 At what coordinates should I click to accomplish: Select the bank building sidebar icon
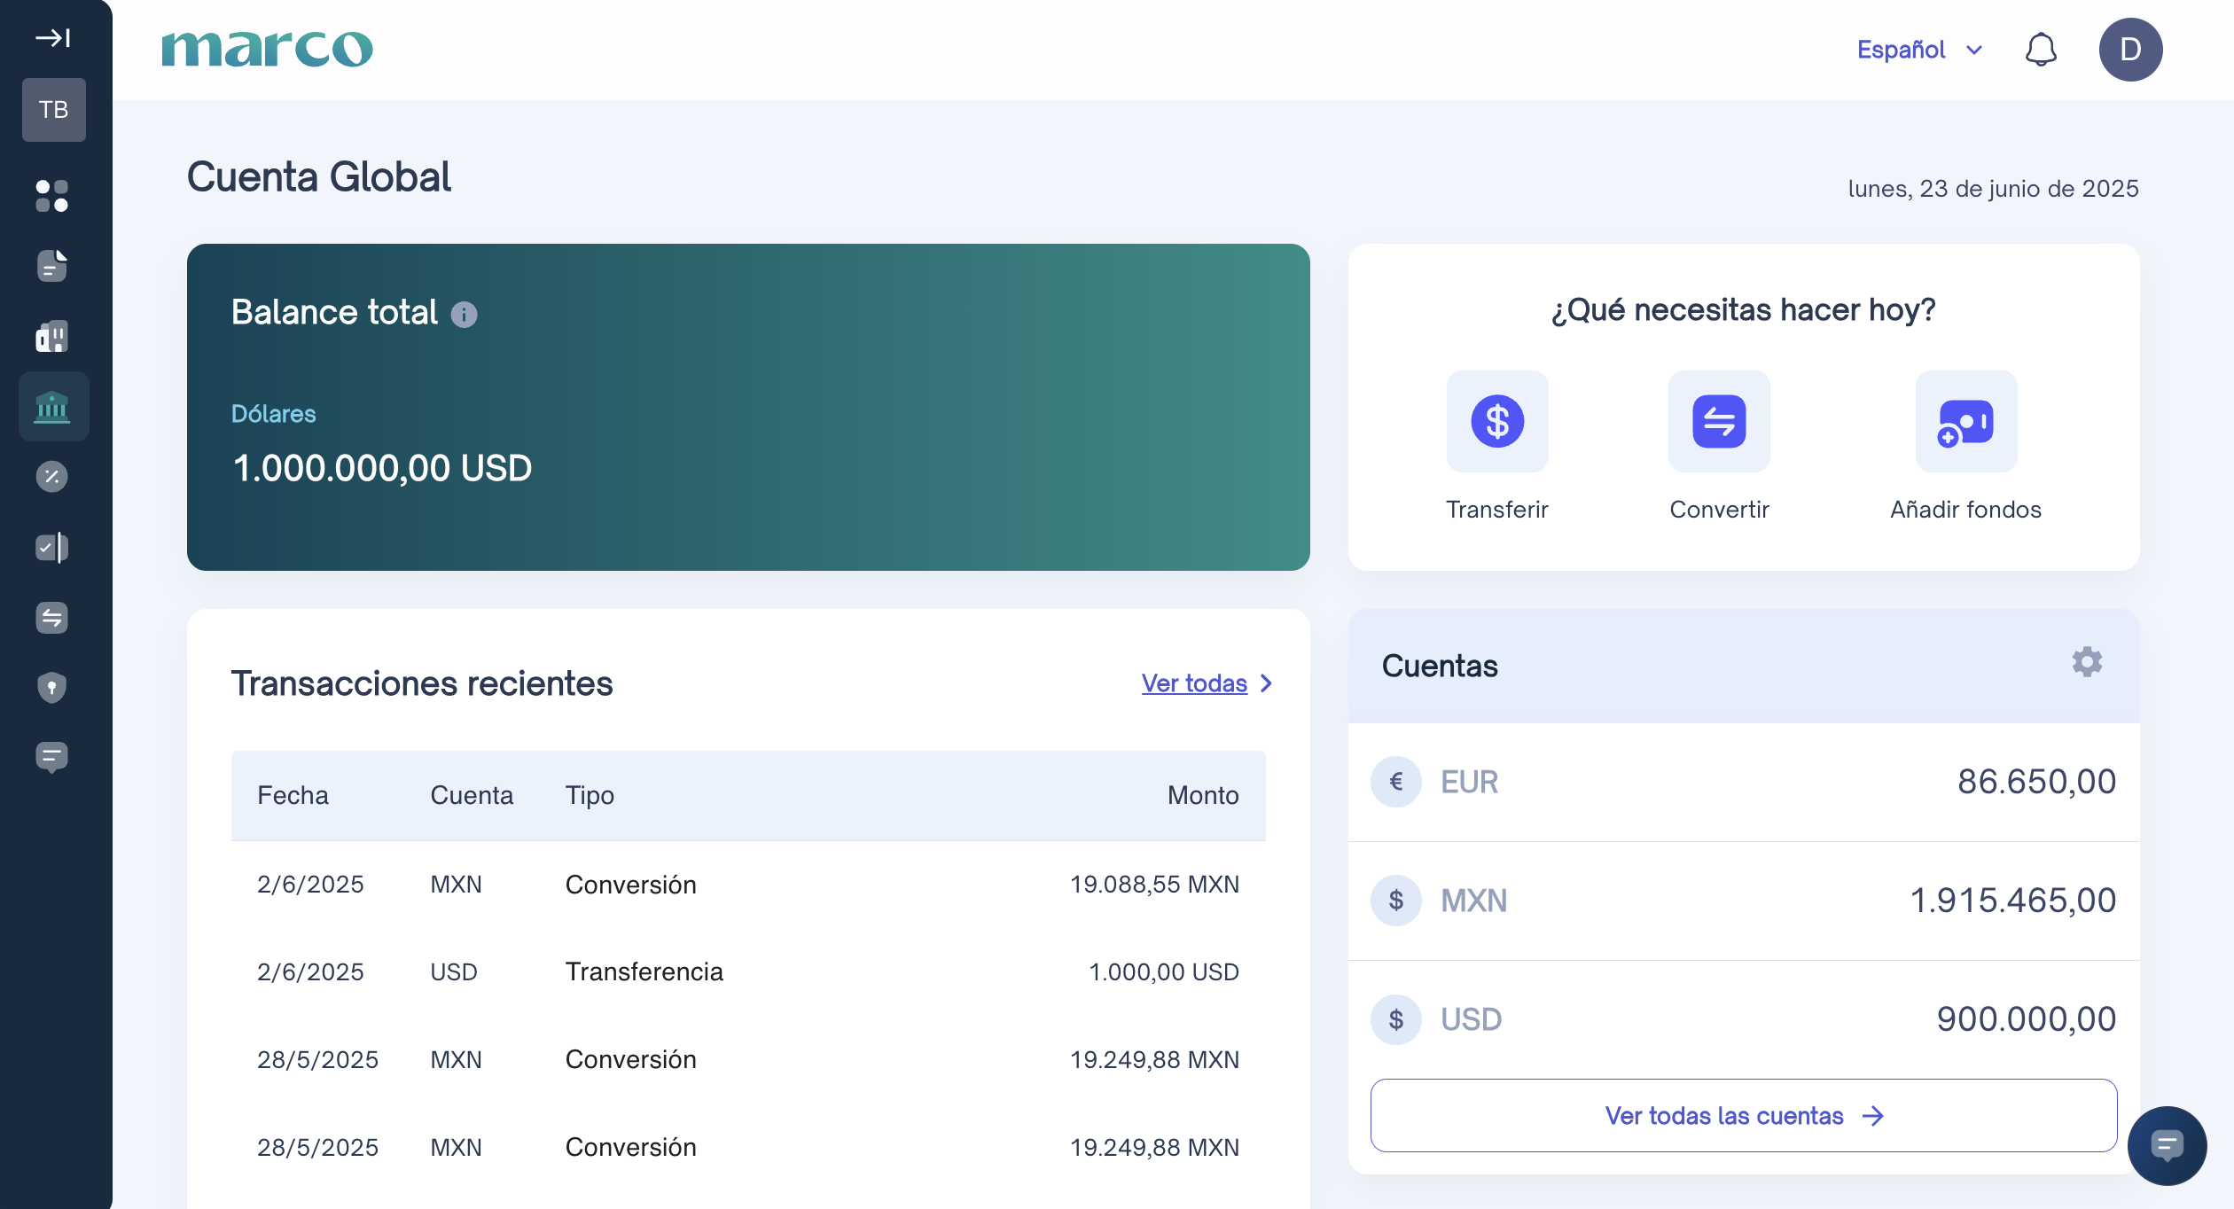[x=52, y=407]
